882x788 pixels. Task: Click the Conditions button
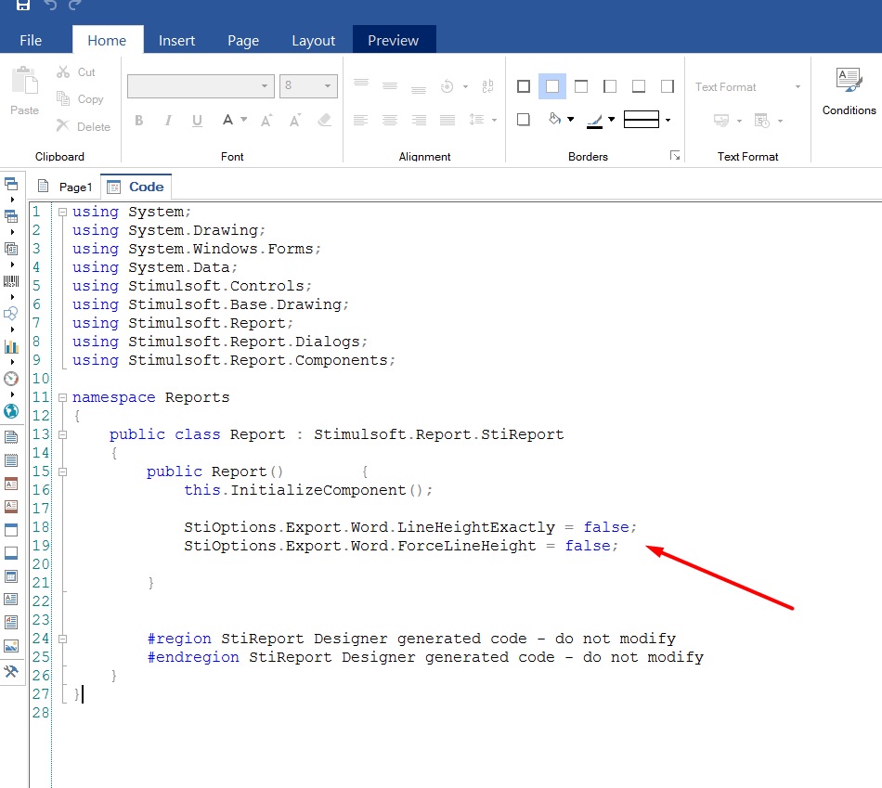(x=849, y=92)
